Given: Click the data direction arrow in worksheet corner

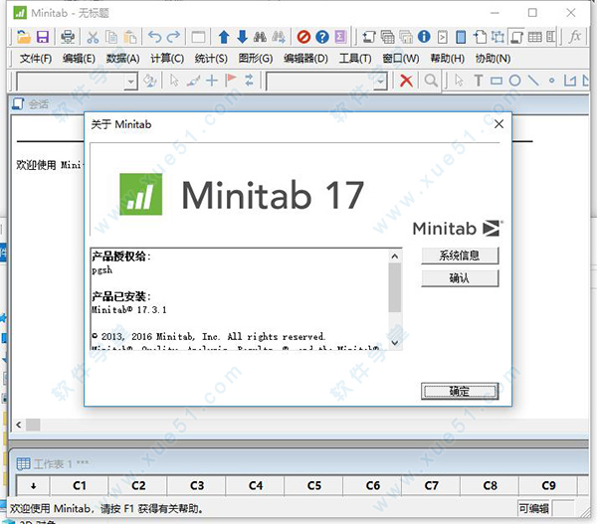Looking at the screenshot, I should (x=32, y=486).
